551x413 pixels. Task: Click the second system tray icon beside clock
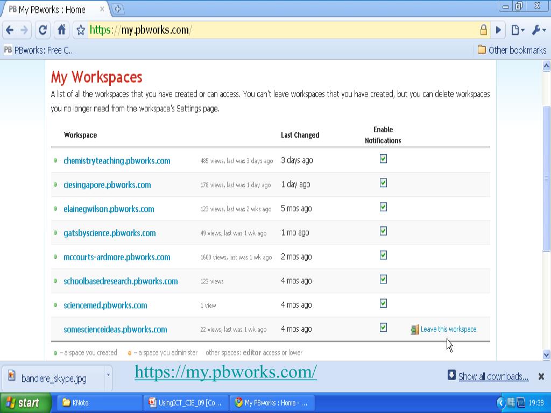point(521,403)
